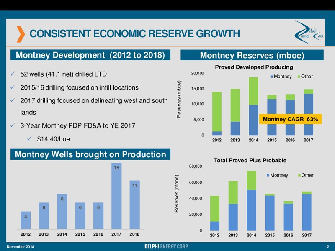Click the 2017 wells bar labeled 15

point(116,196)
